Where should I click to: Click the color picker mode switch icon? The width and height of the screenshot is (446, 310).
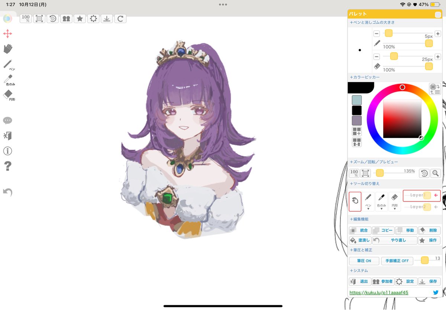coord(435,89)
